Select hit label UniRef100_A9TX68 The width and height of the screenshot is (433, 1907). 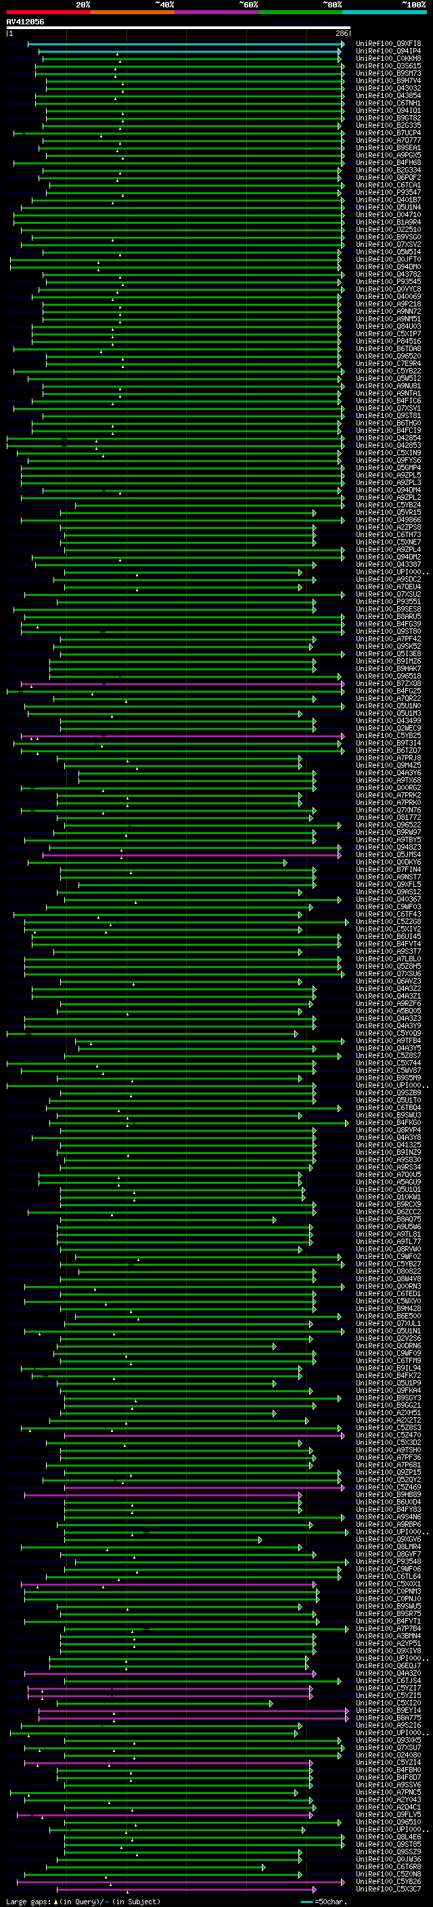pyautogui.click(x=388, y=780)
